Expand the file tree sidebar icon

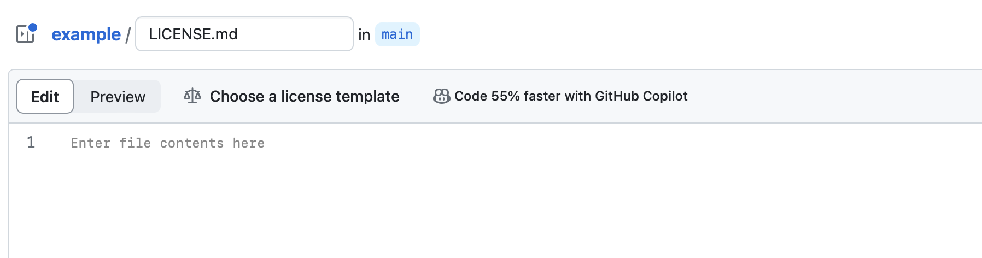click(x=25, y=34)
